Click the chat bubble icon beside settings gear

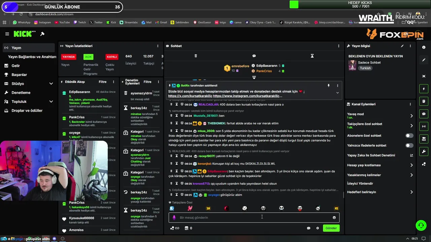tap(308, 228)
